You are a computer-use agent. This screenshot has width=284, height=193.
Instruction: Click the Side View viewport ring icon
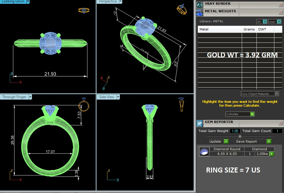coord(181,104)
